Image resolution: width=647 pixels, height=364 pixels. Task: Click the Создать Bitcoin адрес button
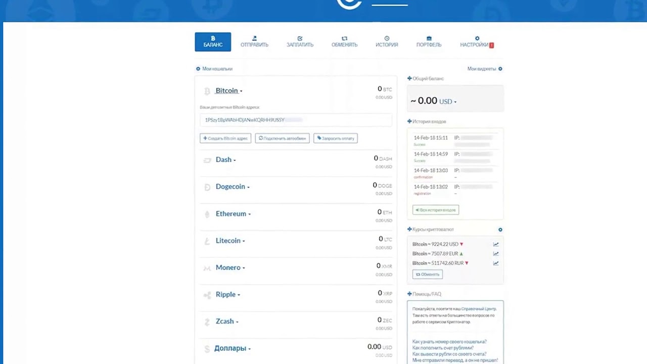point(225,139)
